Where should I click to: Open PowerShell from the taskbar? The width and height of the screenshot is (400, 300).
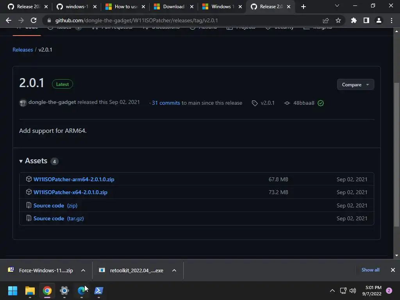pyautogui.click(x=99, y=291)
